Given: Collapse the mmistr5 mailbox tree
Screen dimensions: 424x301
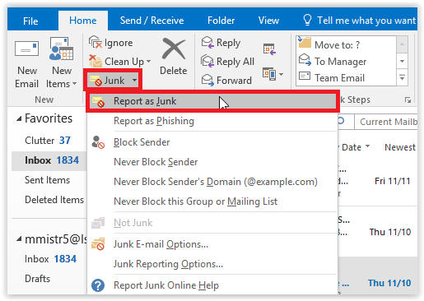Looking at the screenshot, I should pyautogui.click(x=19, y=239).
